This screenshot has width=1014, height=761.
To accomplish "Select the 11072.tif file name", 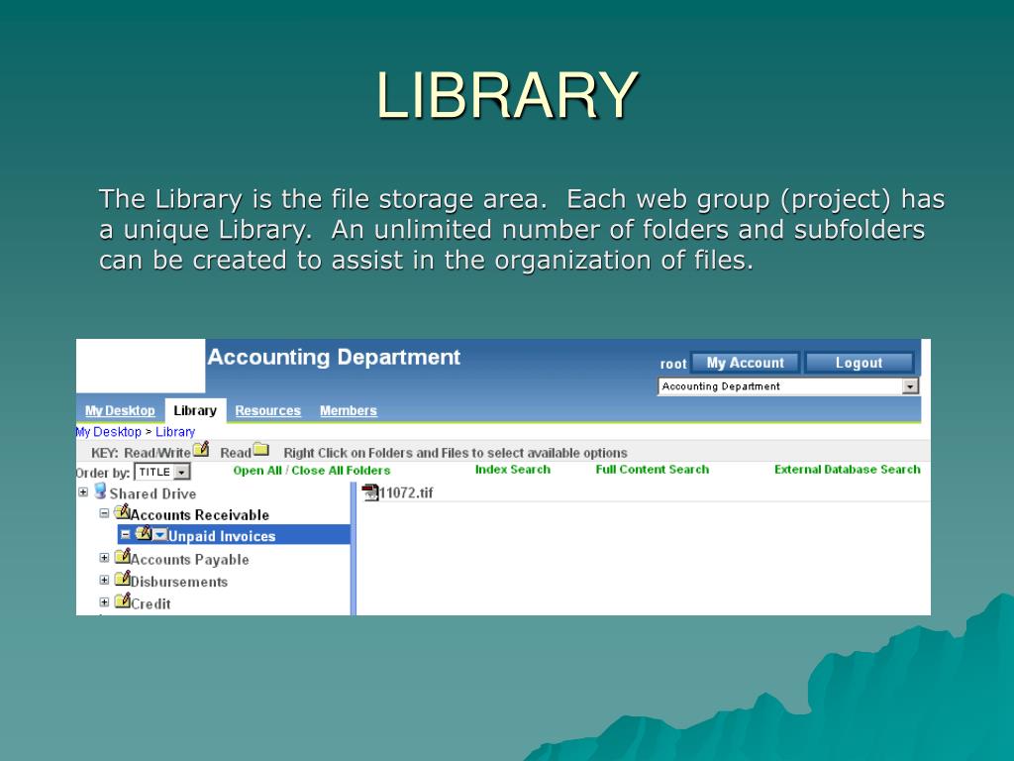I will (406, 493).
